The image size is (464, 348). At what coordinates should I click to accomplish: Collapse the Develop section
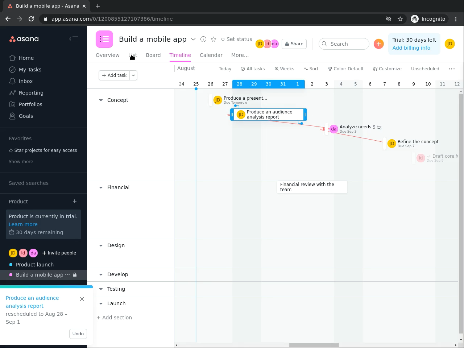point(101,275)
